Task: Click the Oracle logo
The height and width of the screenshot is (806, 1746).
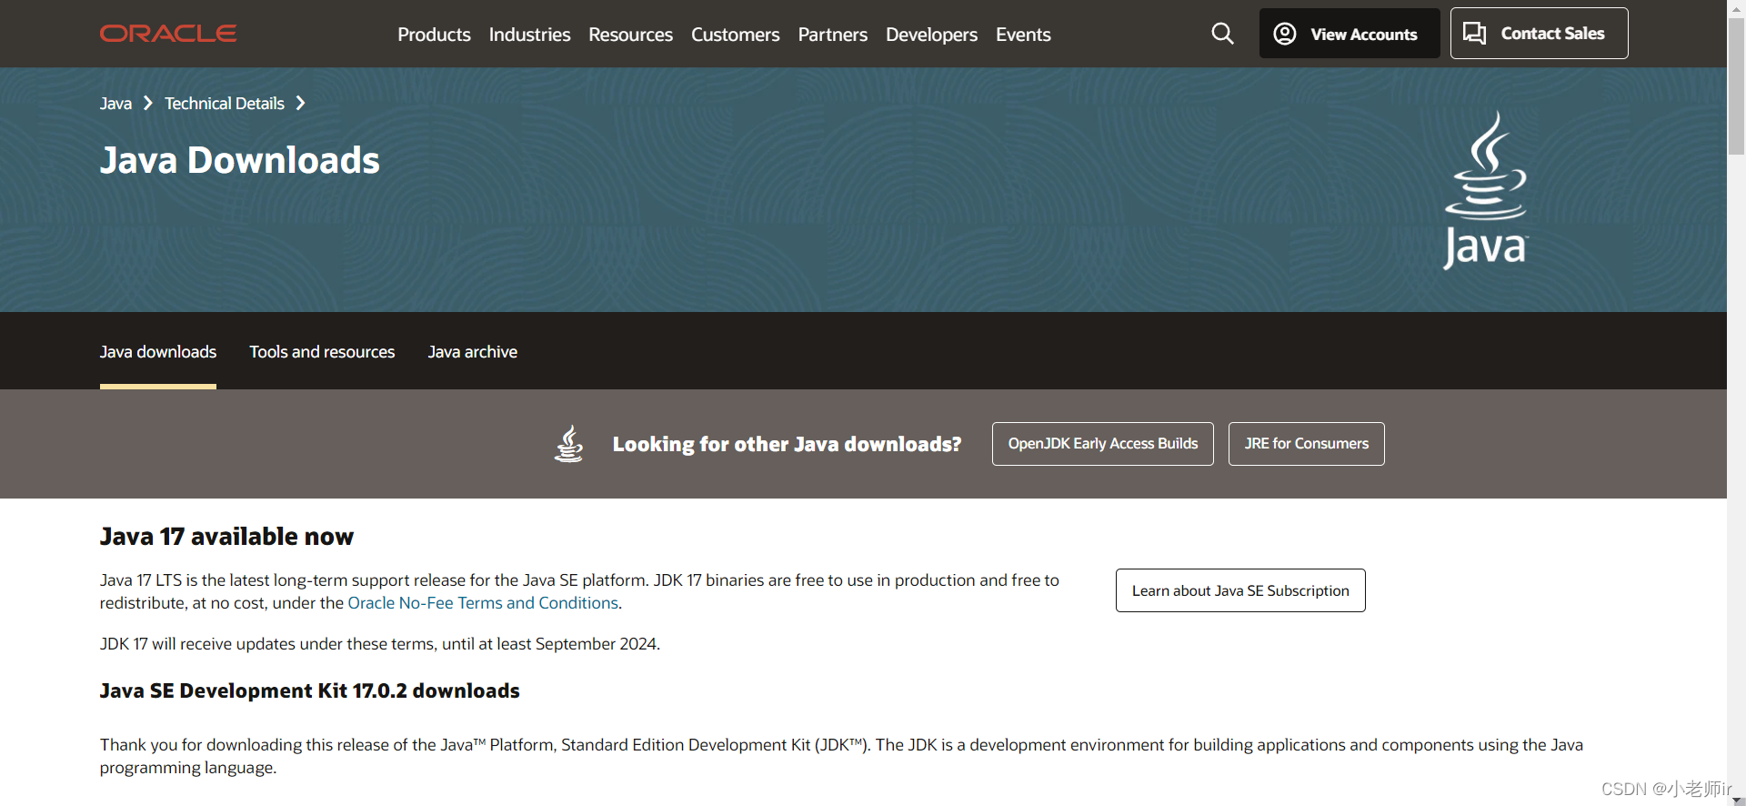Action: [168, 34]
